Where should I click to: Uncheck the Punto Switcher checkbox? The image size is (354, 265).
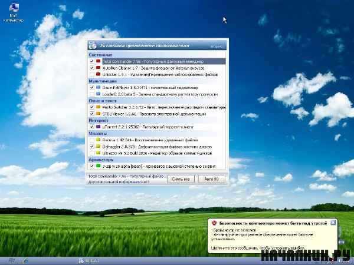(91, 107)
